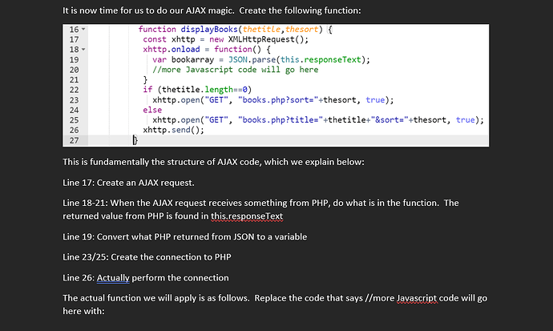This screenshot has width=553, height=331.
Task: Click the closing brace on line 27
Action: 135,140
